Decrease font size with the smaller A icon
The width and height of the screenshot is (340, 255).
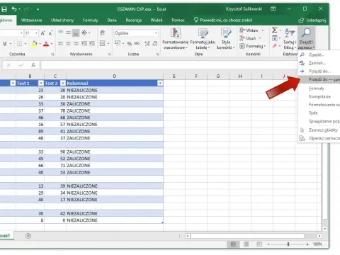pyautogui.click(x=50, y=33)
